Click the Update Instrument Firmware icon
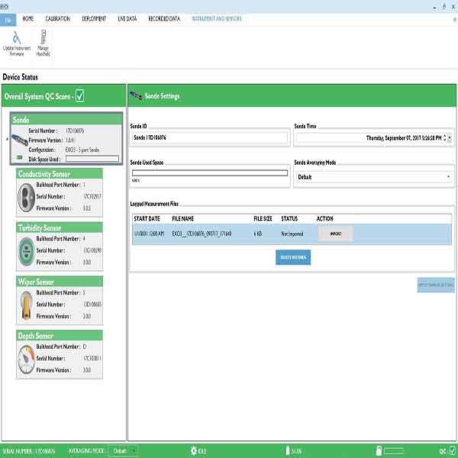 [x=18, y=37]
